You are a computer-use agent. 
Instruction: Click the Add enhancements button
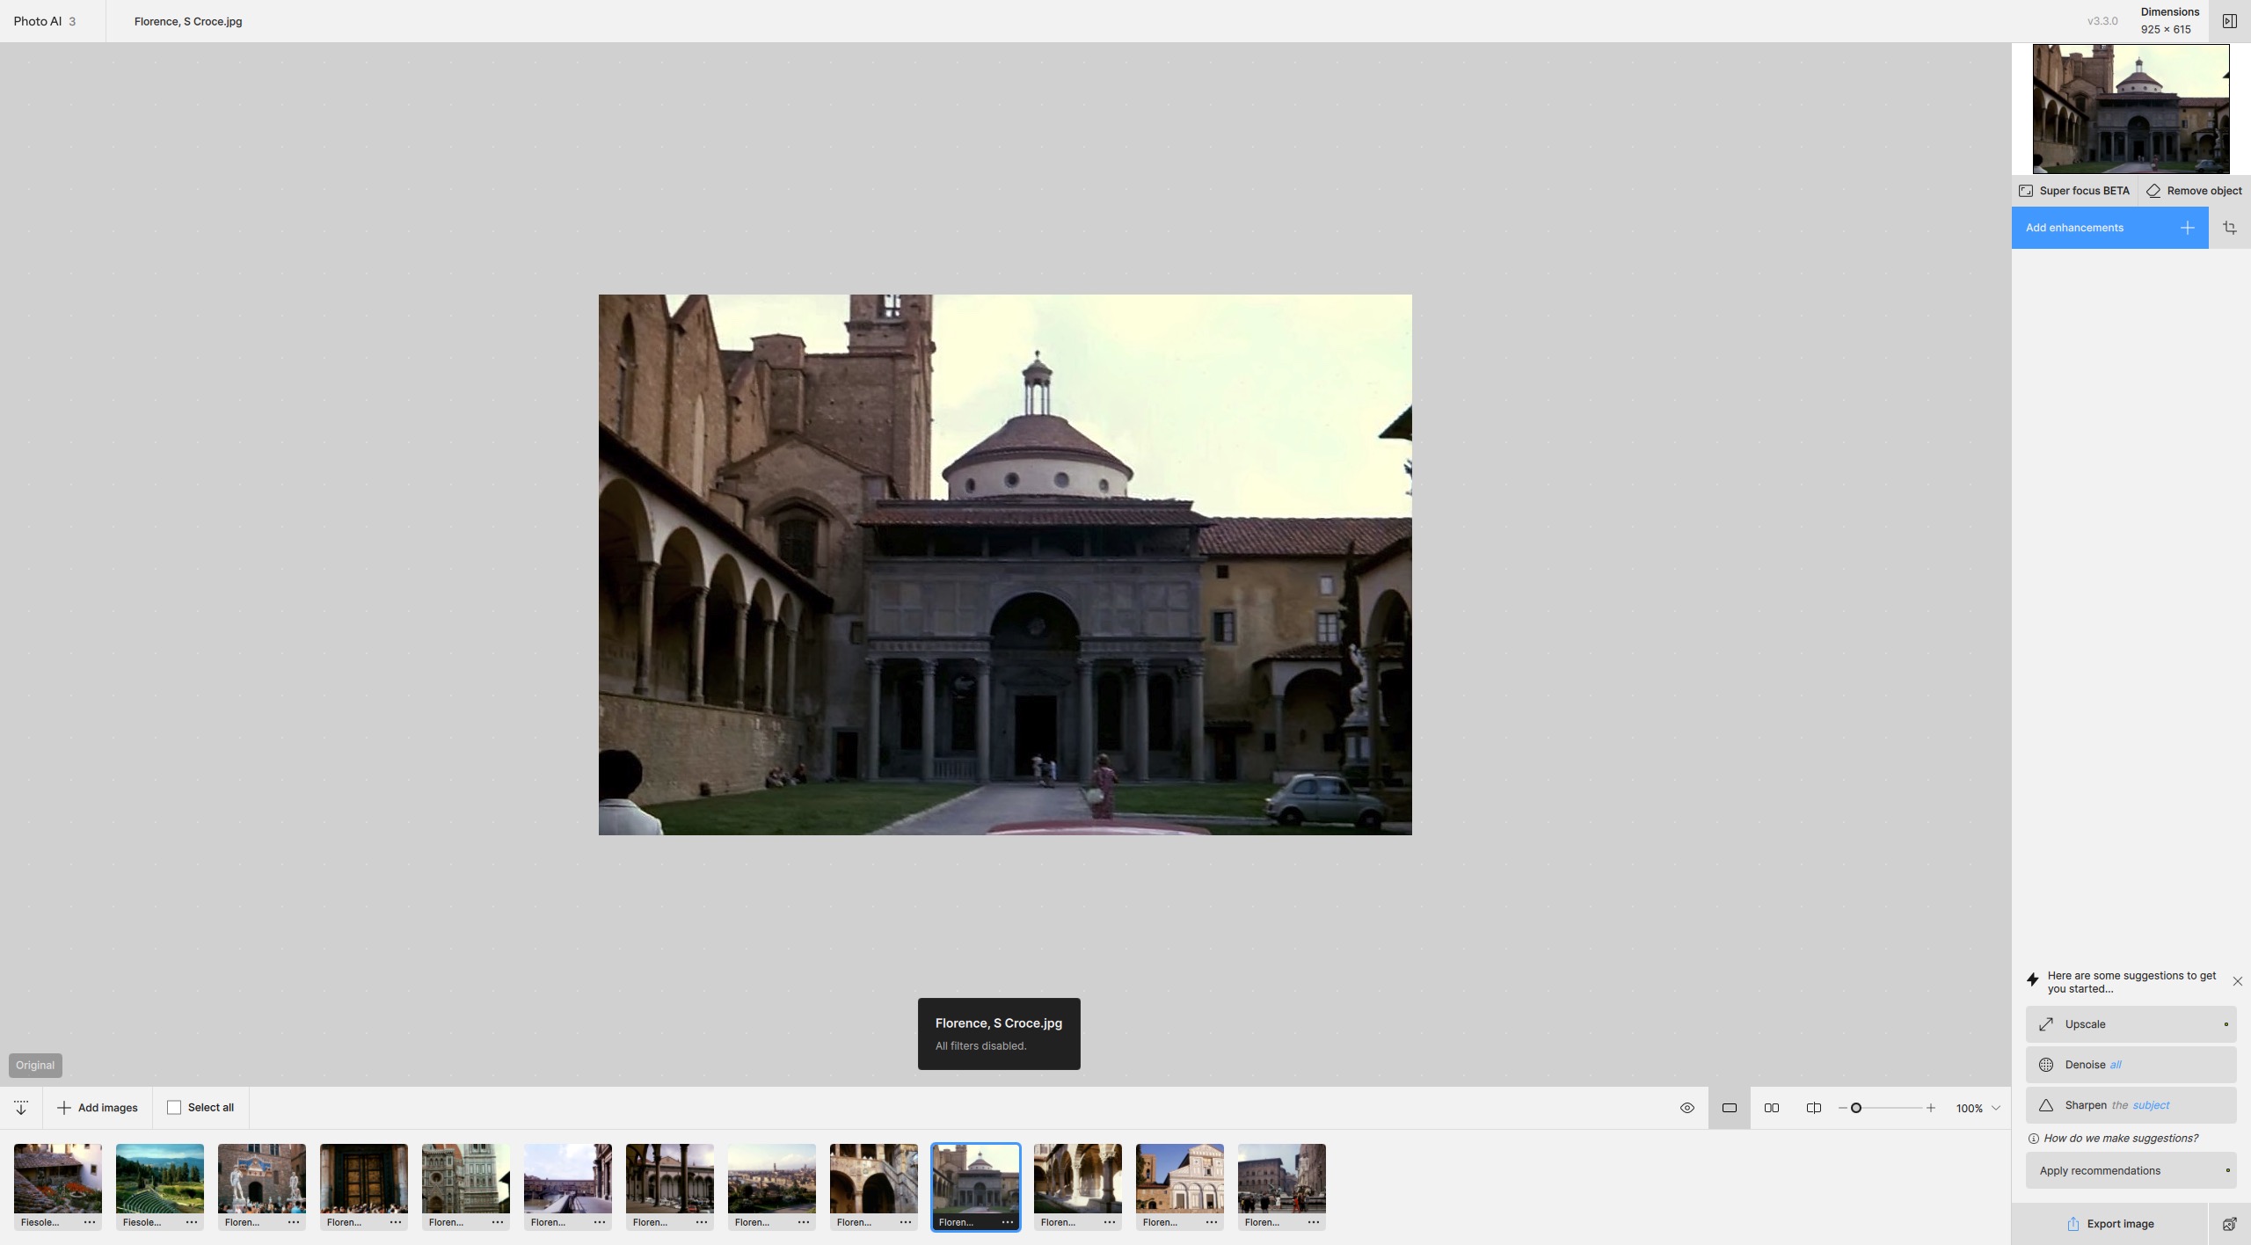click(2109, 228)
